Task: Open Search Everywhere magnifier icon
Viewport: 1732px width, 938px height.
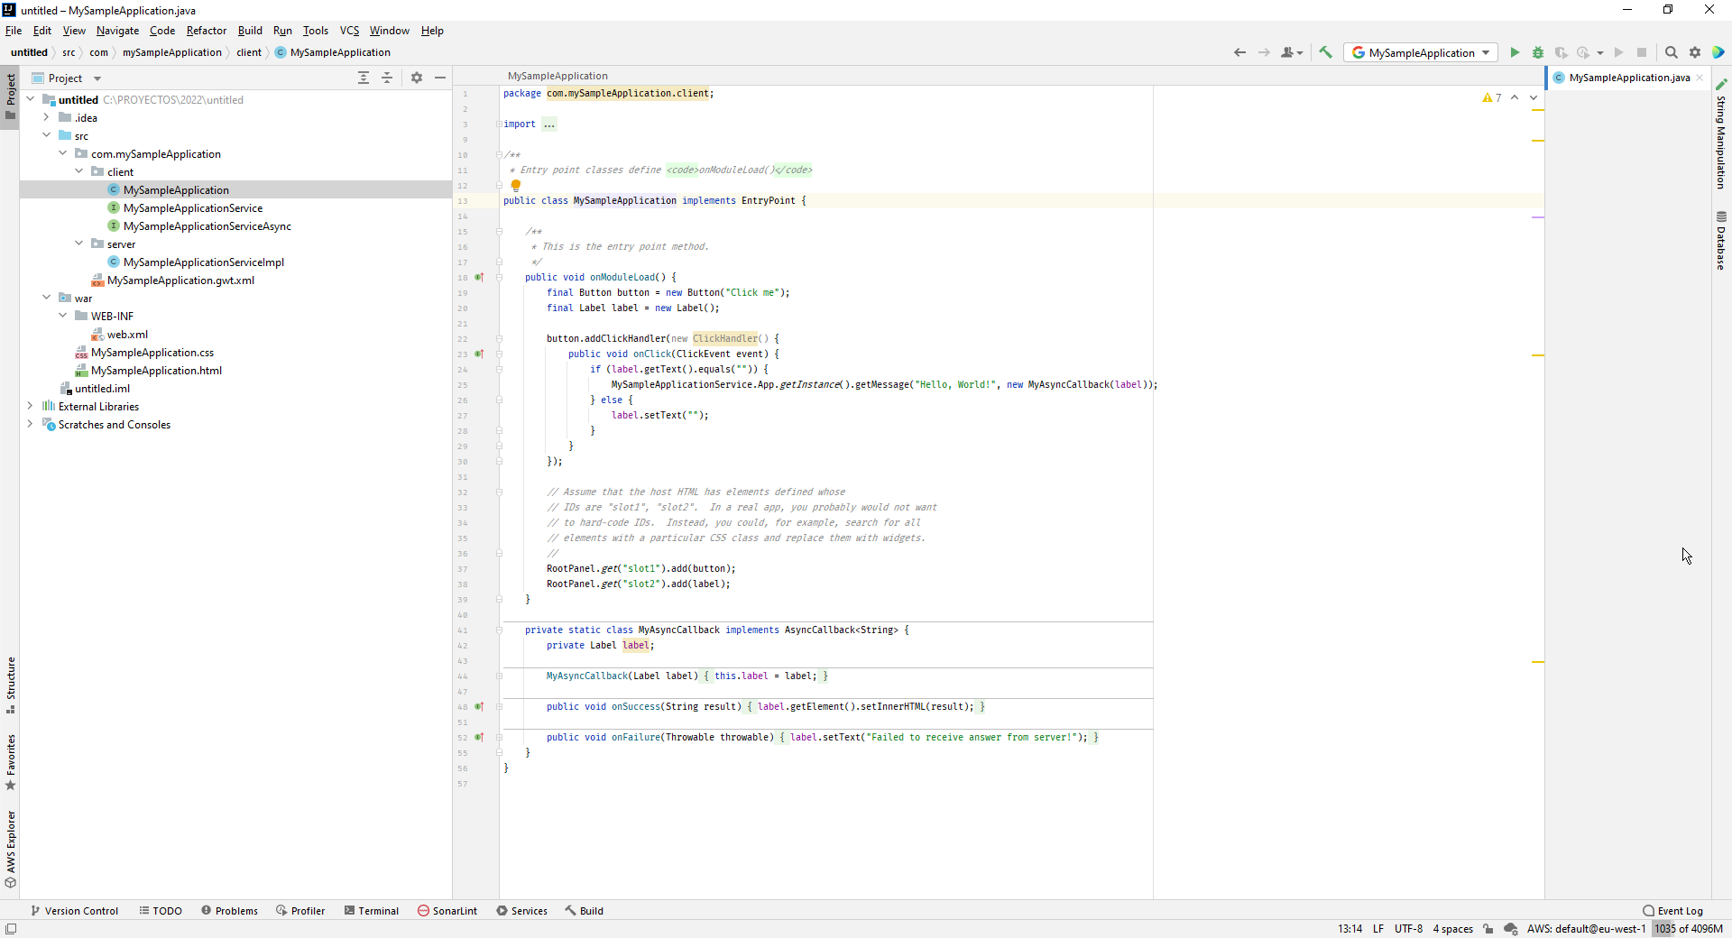Action: [x=1672, y=53]
